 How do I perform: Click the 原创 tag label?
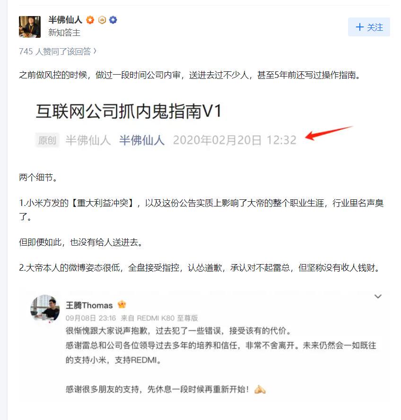(47, 140)
